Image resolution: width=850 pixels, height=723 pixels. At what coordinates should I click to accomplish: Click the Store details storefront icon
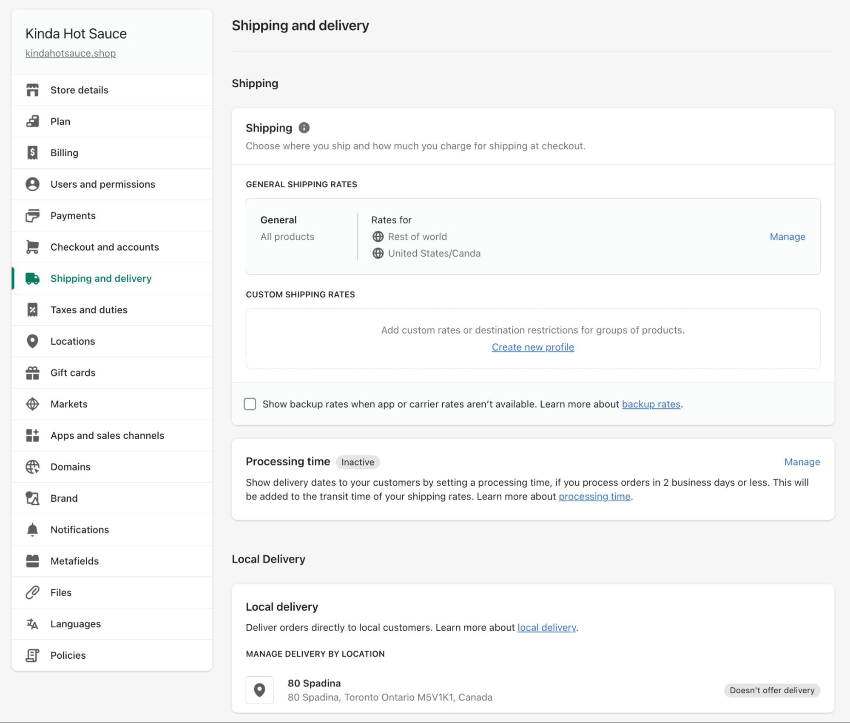click(x=32, y=90)
